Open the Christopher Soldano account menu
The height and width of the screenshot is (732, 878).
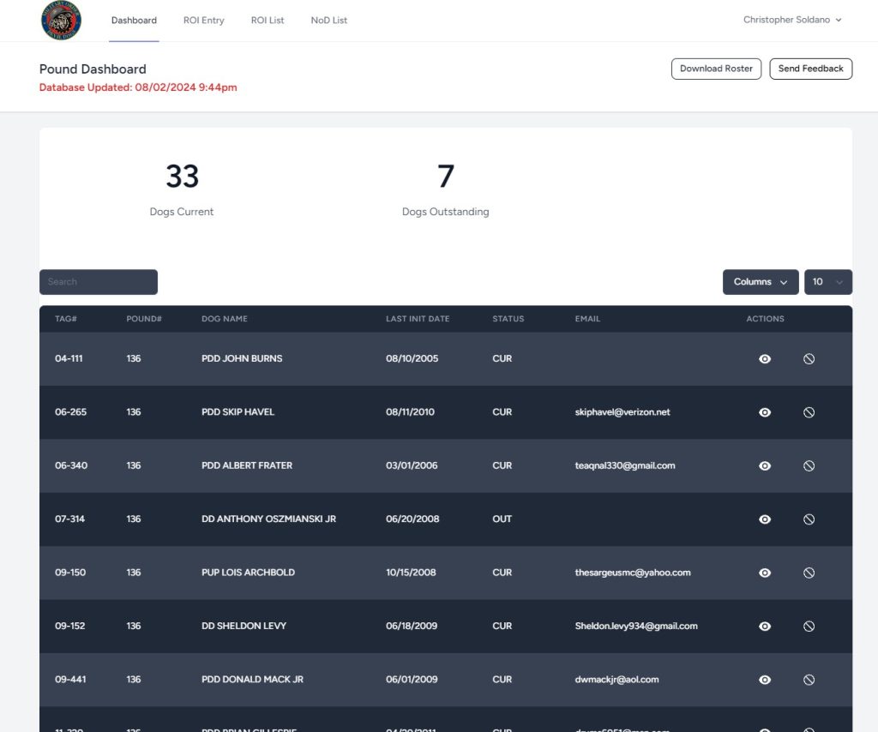tap(791, 20)
